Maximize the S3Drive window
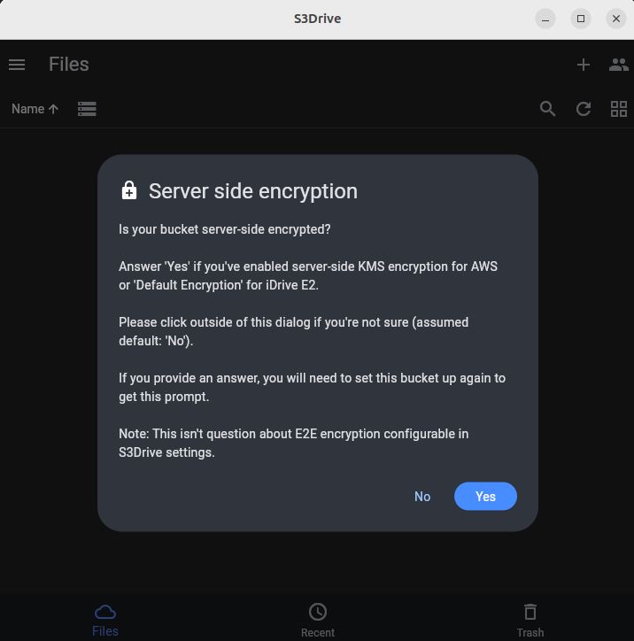The image size is (634, 641). (x=581, y=19)
